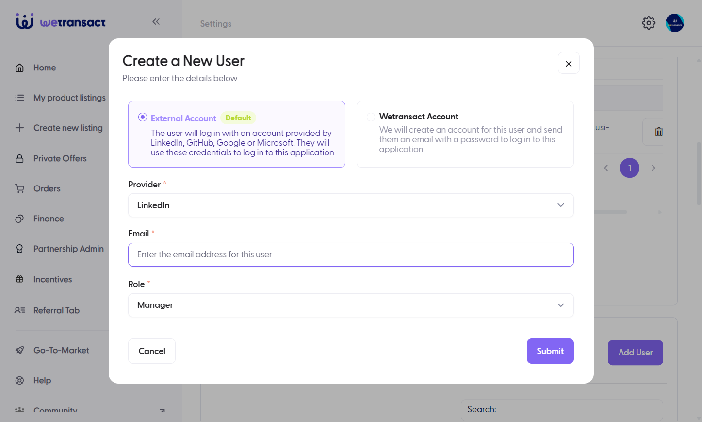Select the Wetransact Account radio button
The image size is (702, 422).
point(371,117)
